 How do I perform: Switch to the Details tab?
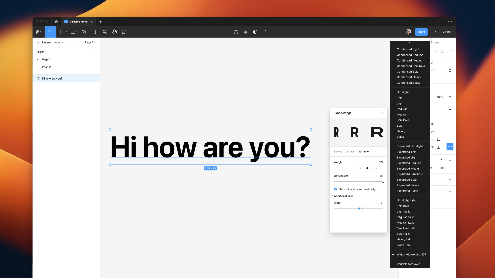pos(350,152)
